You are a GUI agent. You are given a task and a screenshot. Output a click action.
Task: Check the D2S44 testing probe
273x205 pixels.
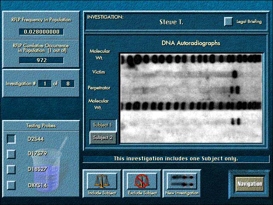tap(11, 139)
